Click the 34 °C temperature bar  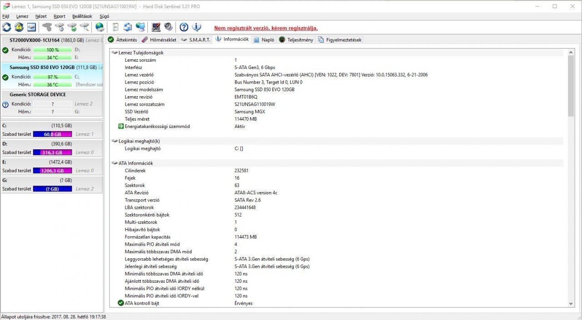pyautogui.click(x=52, y=58)
